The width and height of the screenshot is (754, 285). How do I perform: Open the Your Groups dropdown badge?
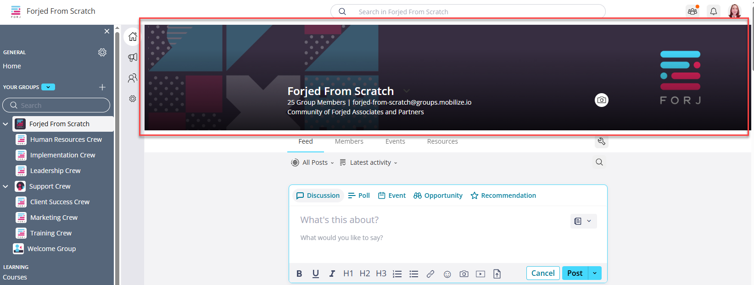(x=48, y=87)
